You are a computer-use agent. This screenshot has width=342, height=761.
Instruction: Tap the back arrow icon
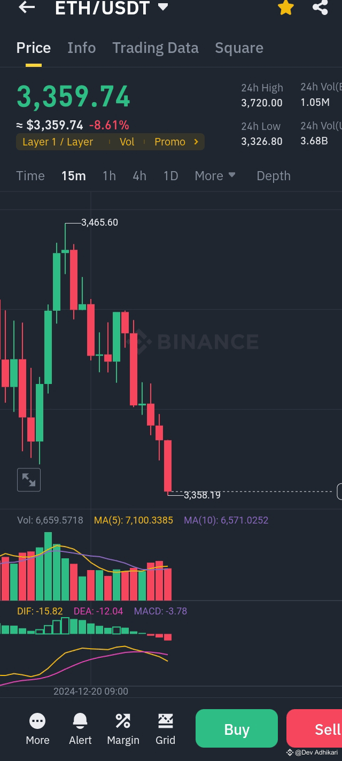26,7
